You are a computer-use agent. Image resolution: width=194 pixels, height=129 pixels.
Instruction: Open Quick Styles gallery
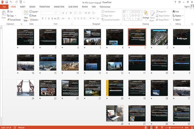coord(152,16)
